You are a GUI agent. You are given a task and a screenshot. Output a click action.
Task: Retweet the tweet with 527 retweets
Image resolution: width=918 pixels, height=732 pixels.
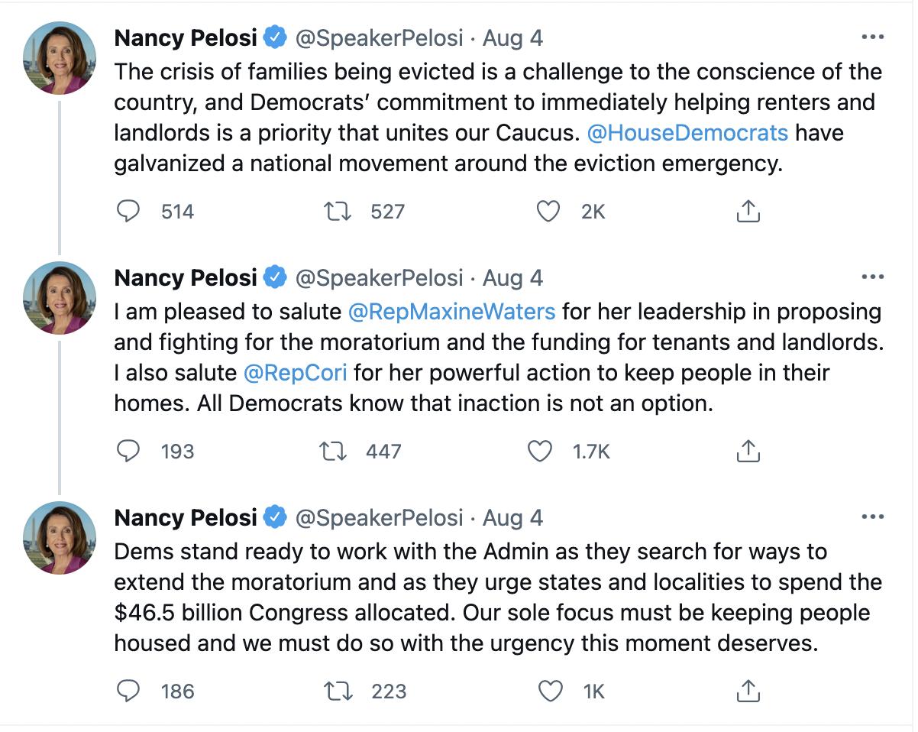tap(338, 211)
